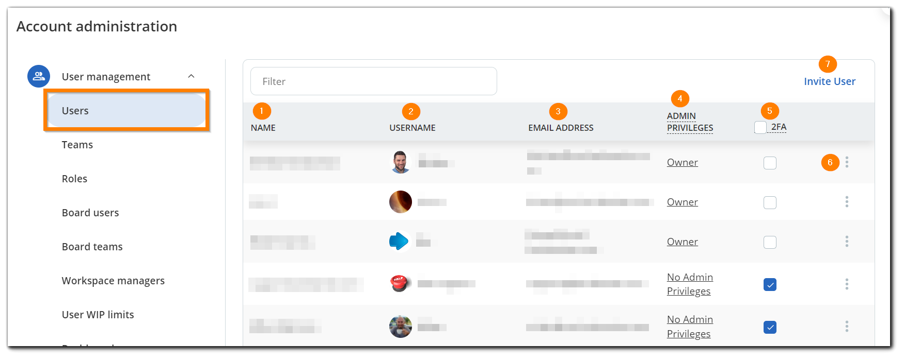Click inside the Filter input field
904x360 pixels.
click(373, 81)
